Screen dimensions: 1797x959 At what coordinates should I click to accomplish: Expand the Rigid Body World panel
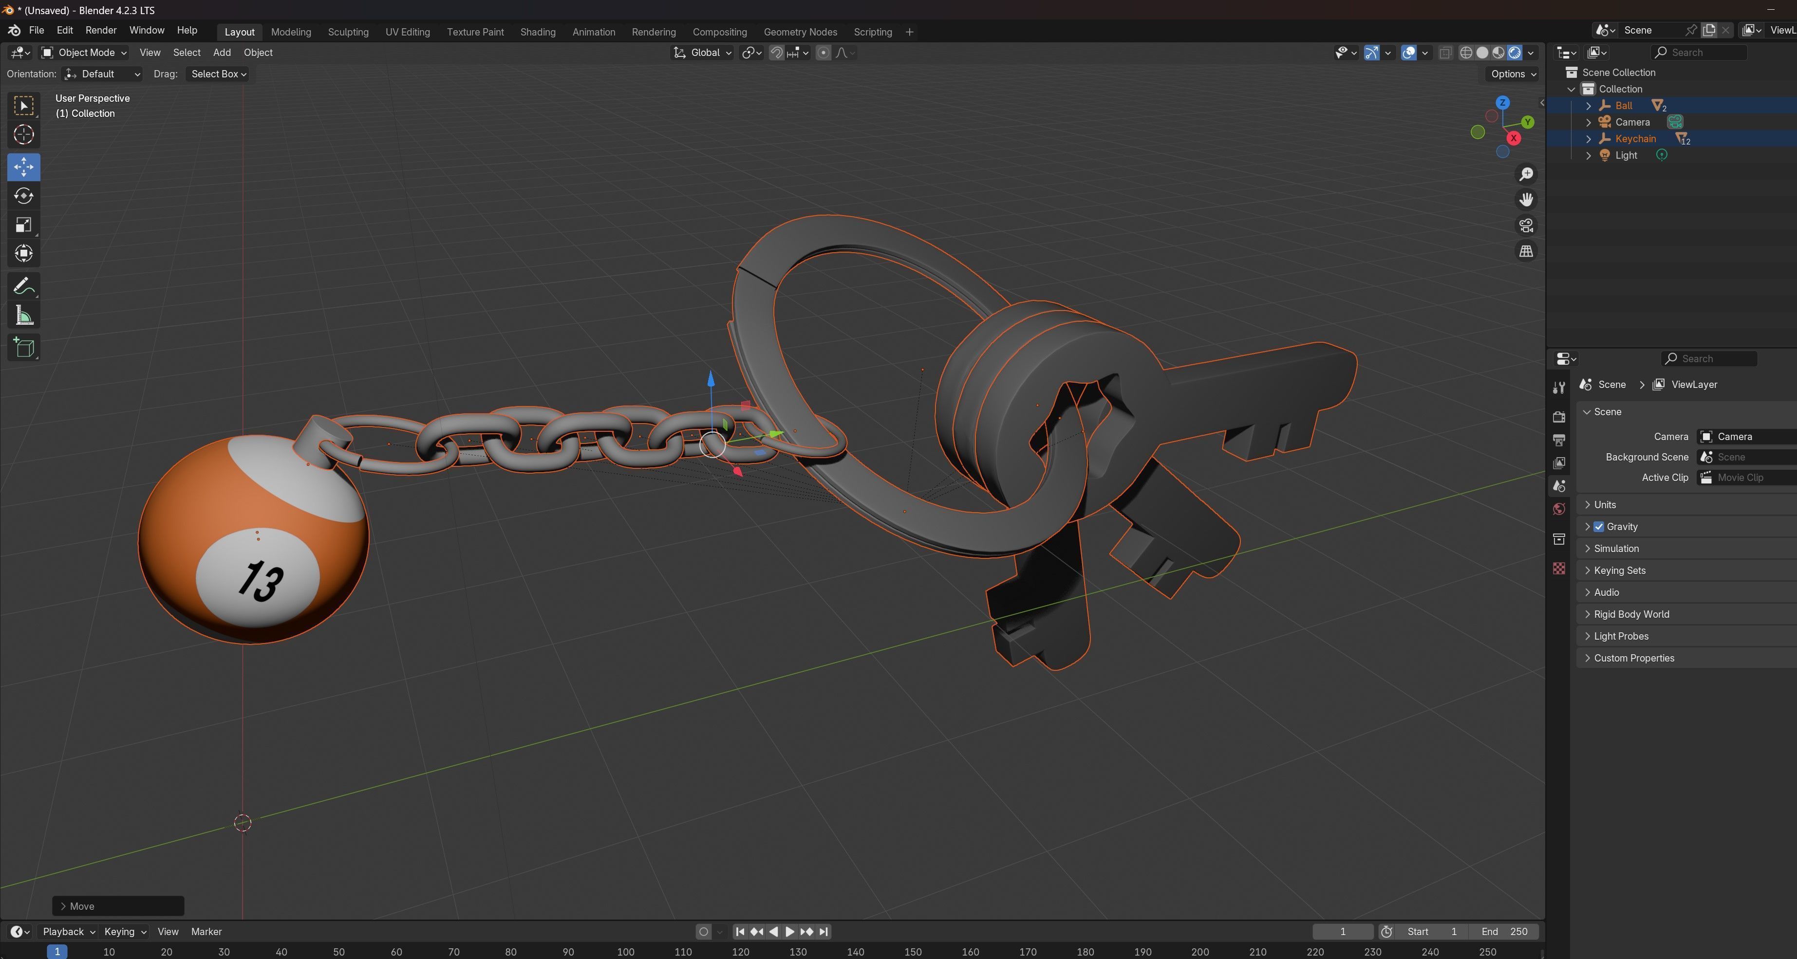(1631, 614)
